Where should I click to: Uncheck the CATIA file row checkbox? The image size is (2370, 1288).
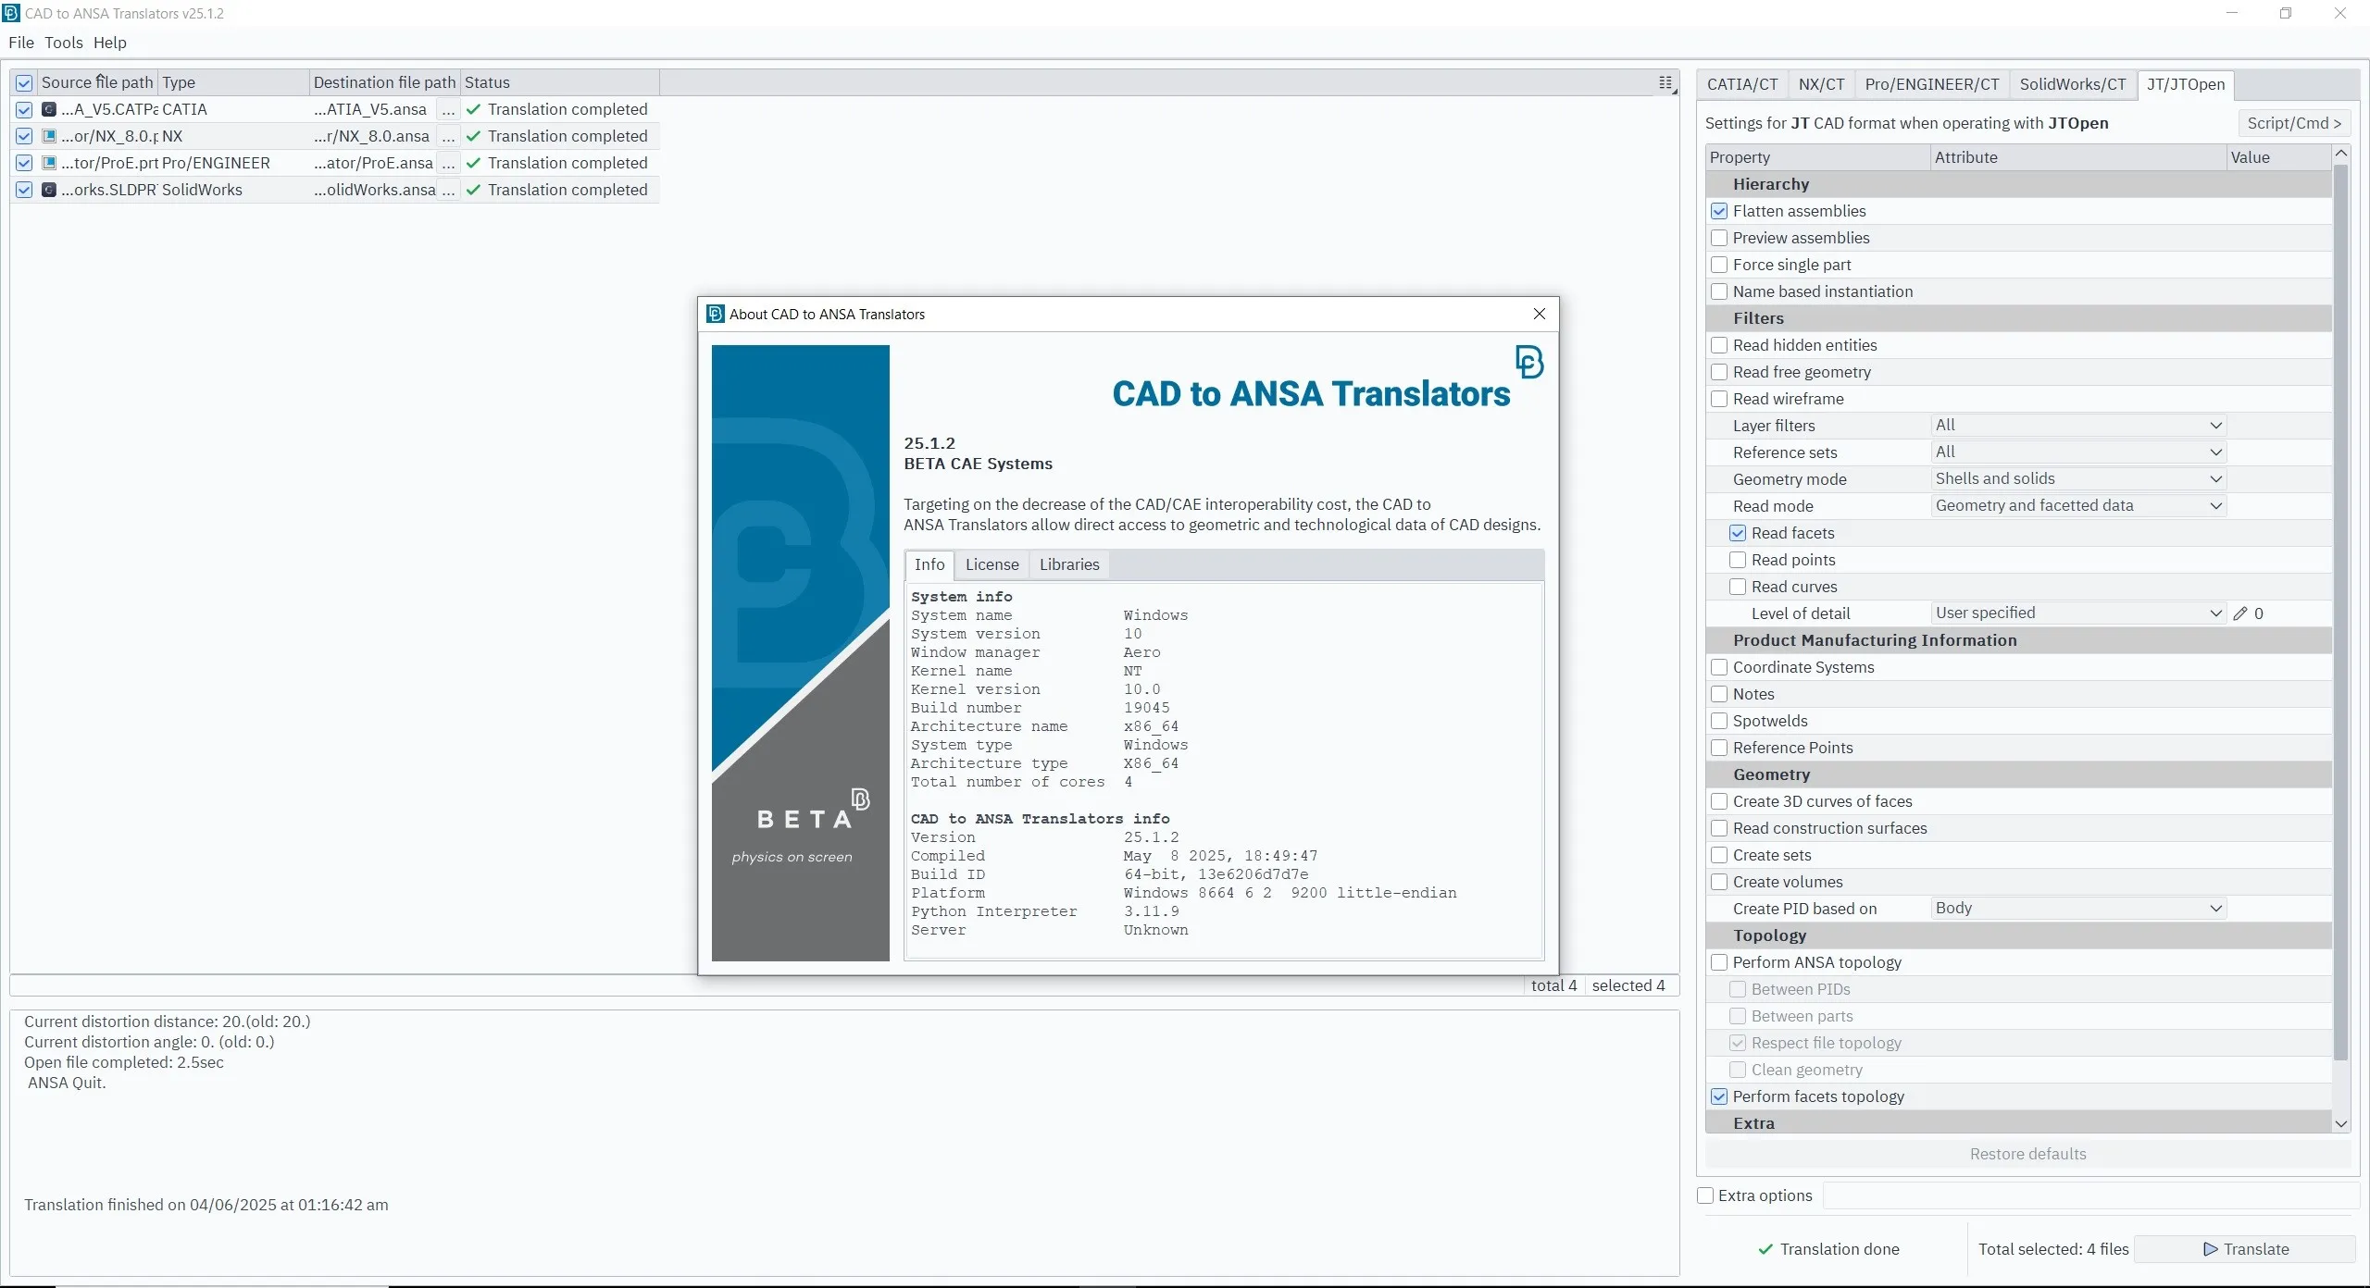pos(24,109)
